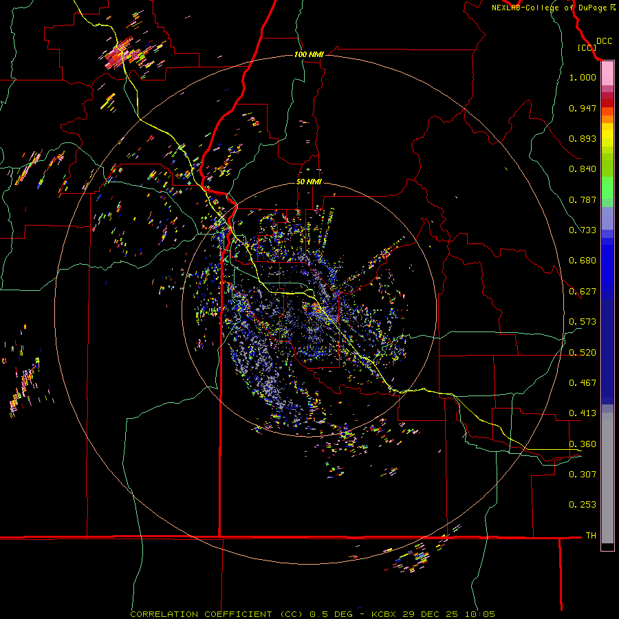This screenshot has width=619, height=619.
Task: Click the 50 NMI range ring label
Action: click(x=309, y=182)
